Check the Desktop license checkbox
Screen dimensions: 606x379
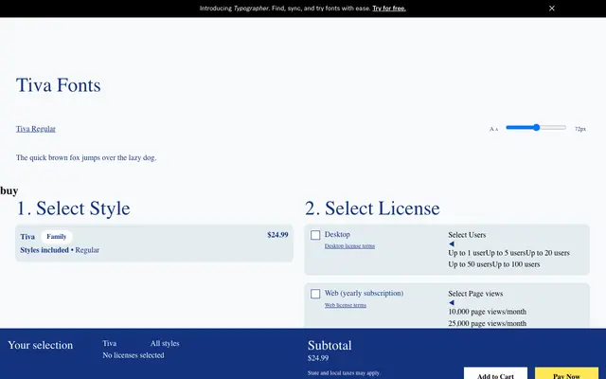[x=315, y=235]
